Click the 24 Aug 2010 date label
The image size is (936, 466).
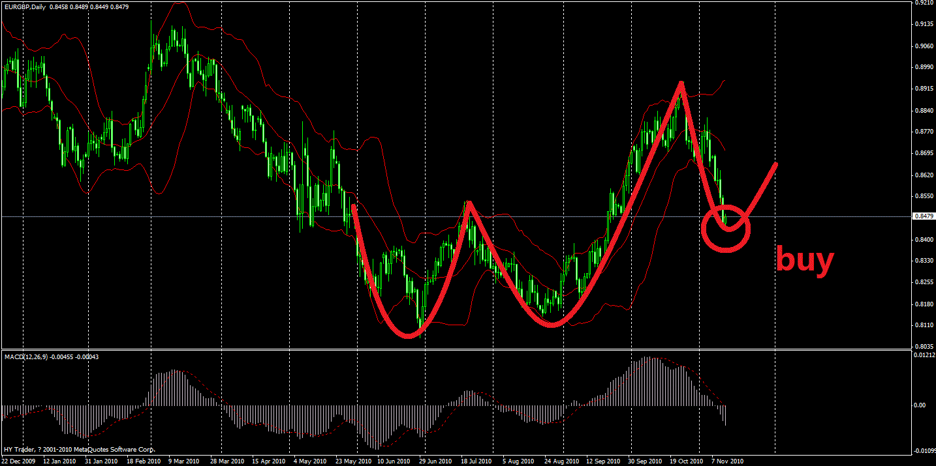point(561,461)
